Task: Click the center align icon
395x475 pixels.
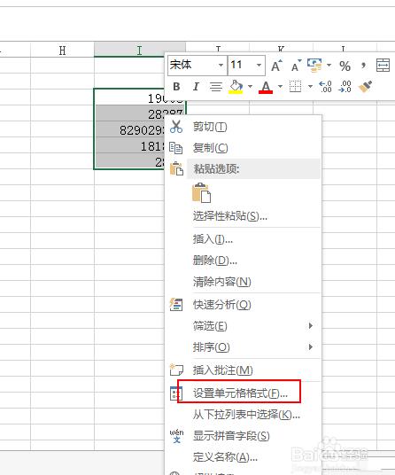Action: 216,87
